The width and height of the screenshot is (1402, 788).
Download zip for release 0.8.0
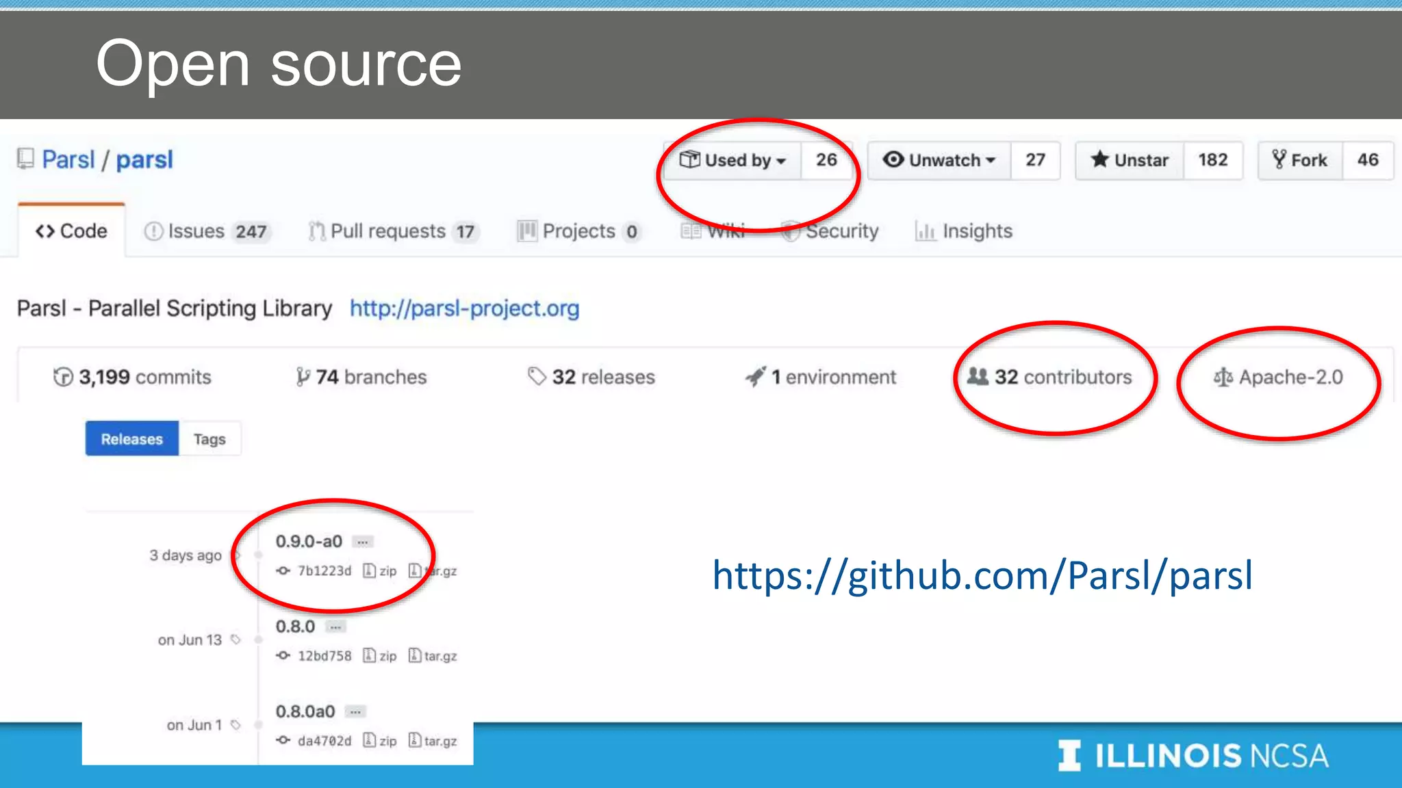tap(380, 656)
